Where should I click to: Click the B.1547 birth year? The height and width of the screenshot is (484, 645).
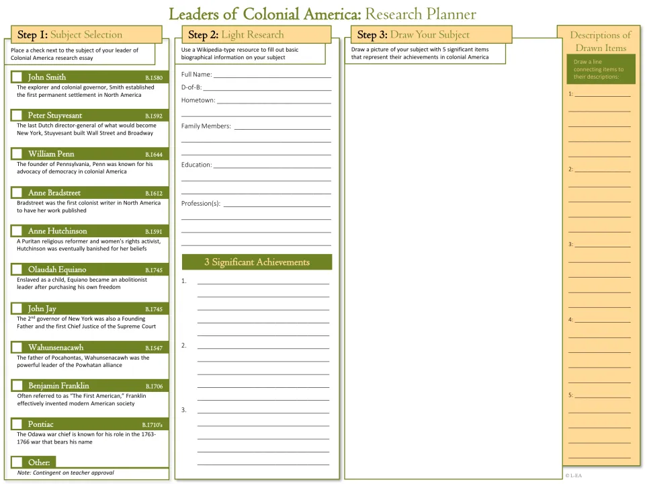(x=154, y=348)
